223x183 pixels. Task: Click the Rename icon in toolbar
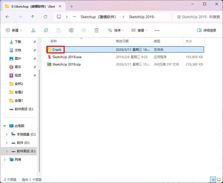71,30
